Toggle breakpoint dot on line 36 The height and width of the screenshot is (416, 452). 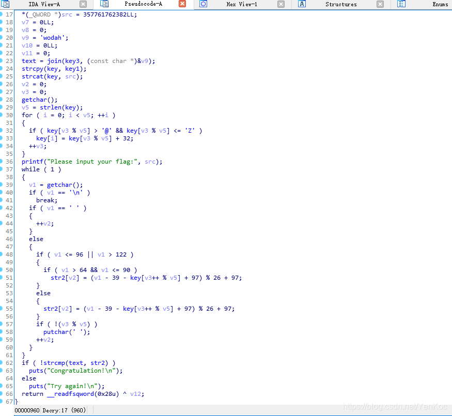(1, 162)
